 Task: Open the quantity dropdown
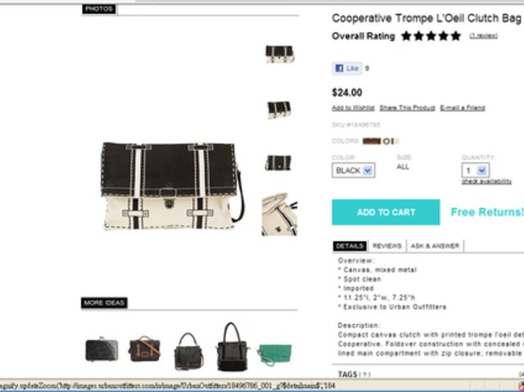[x=476, y=170]
